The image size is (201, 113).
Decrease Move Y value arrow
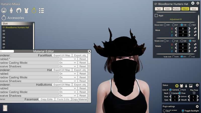(x=176, y=32)
